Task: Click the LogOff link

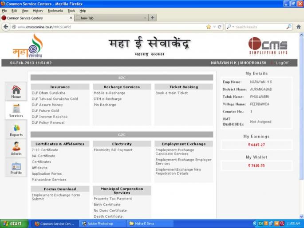Action: [282, 63]
